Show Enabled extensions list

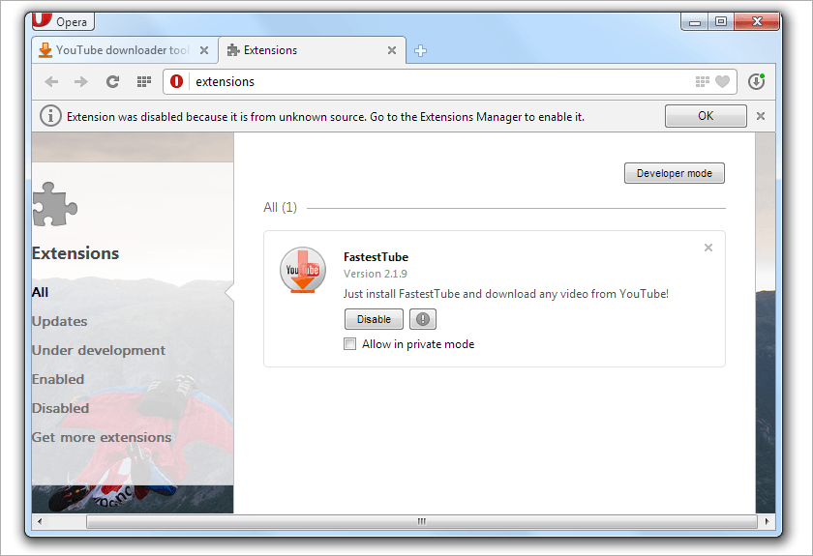[58, 379]
